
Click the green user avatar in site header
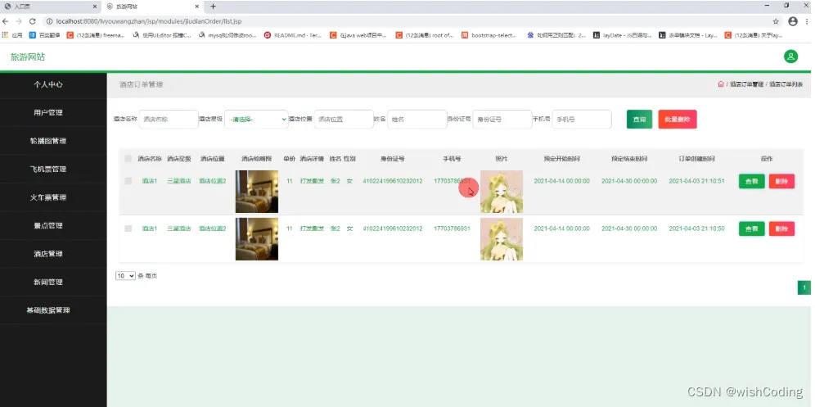pos(790,57)
